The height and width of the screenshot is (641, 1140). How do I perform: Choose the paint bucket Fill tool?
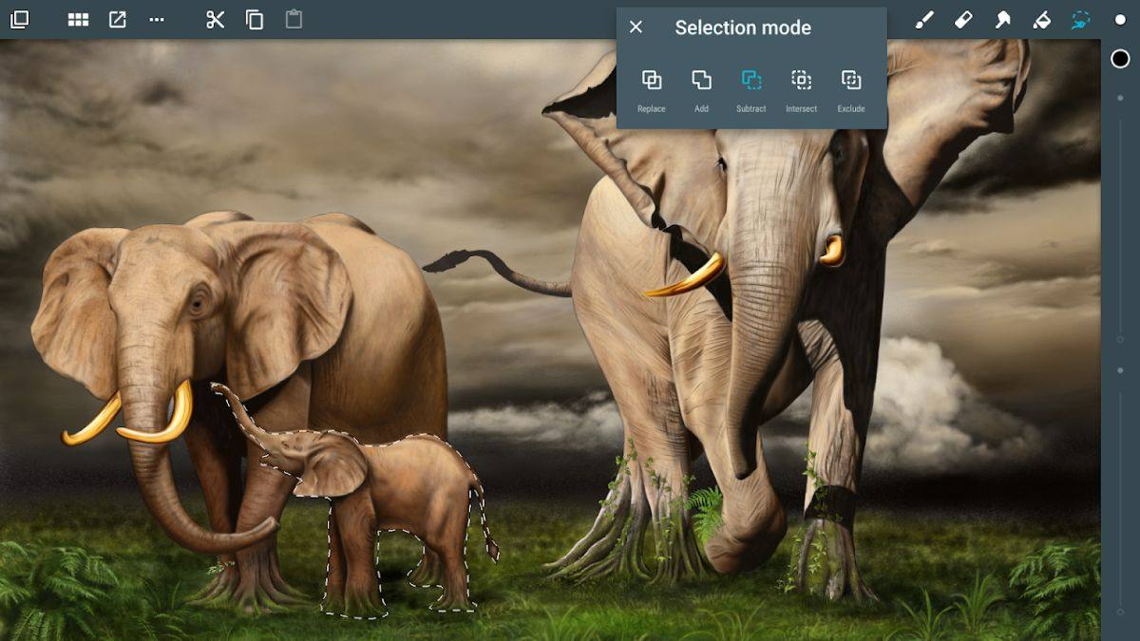pyautogui.click(x=1041, y=20)
